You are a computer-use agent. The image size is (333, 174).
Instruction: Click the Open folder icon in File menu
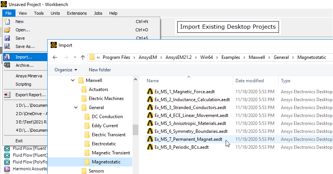pos(7,30)
